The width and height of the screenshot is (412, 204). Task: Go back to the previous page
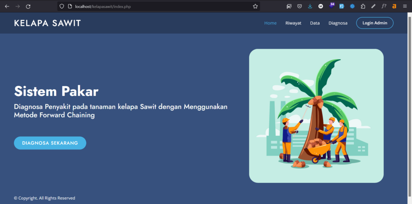[x=7, y=6]
